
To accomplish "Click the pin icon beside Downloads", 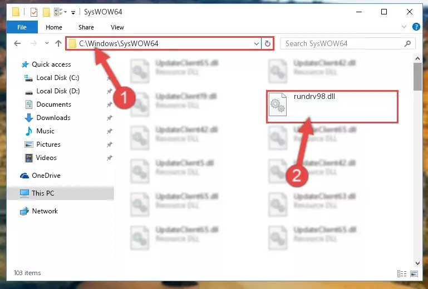I will click(x=109, y=118).
